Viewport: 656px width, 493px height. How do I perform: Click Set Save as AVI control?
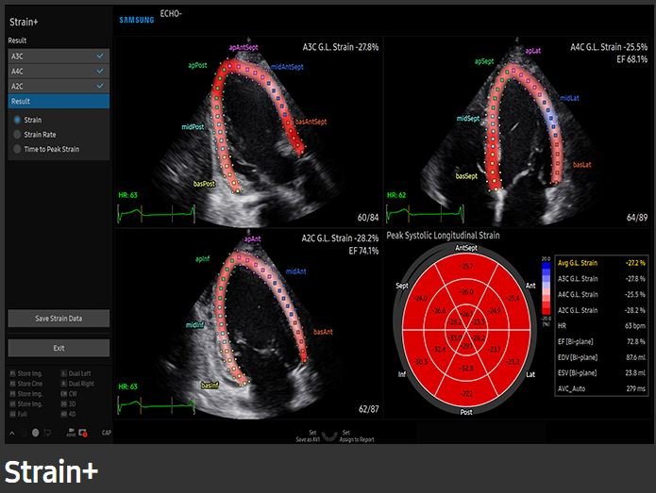tap(309, 436)
